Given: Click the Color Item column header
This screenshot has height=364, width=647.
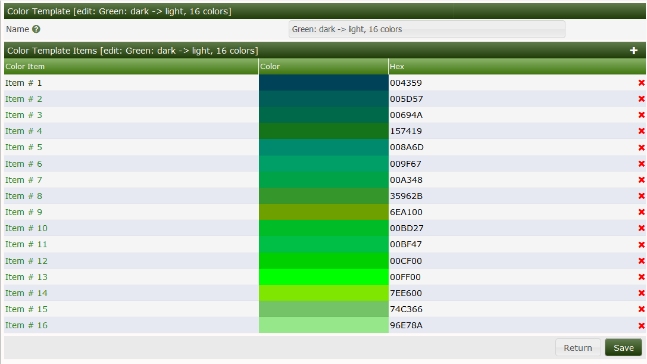Looking at the screenshot, I should point(26,67).
